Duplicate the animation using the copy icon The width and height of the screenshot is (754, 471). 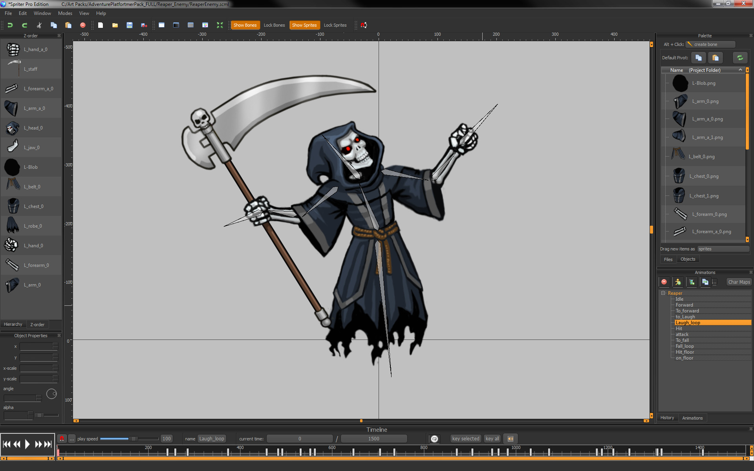coord(705,282)
